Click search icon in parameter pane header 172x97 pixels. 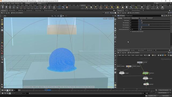click(x=166, y=16)
